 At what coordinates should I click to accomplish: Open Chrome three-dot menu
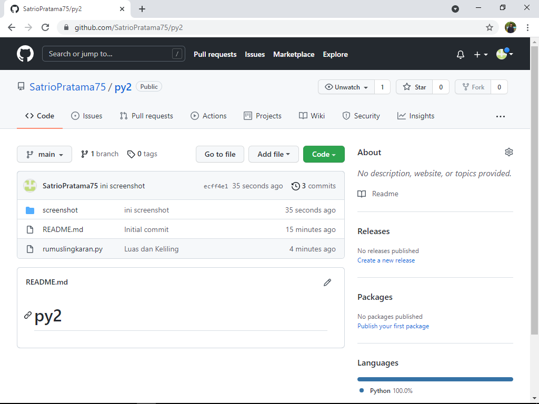527,27
